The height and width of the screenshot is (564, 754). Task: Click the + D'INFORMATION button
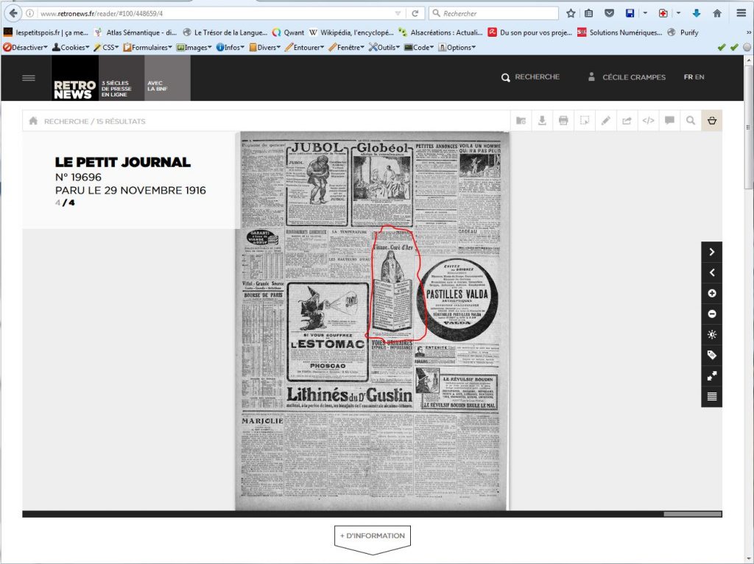pos(372,535)
